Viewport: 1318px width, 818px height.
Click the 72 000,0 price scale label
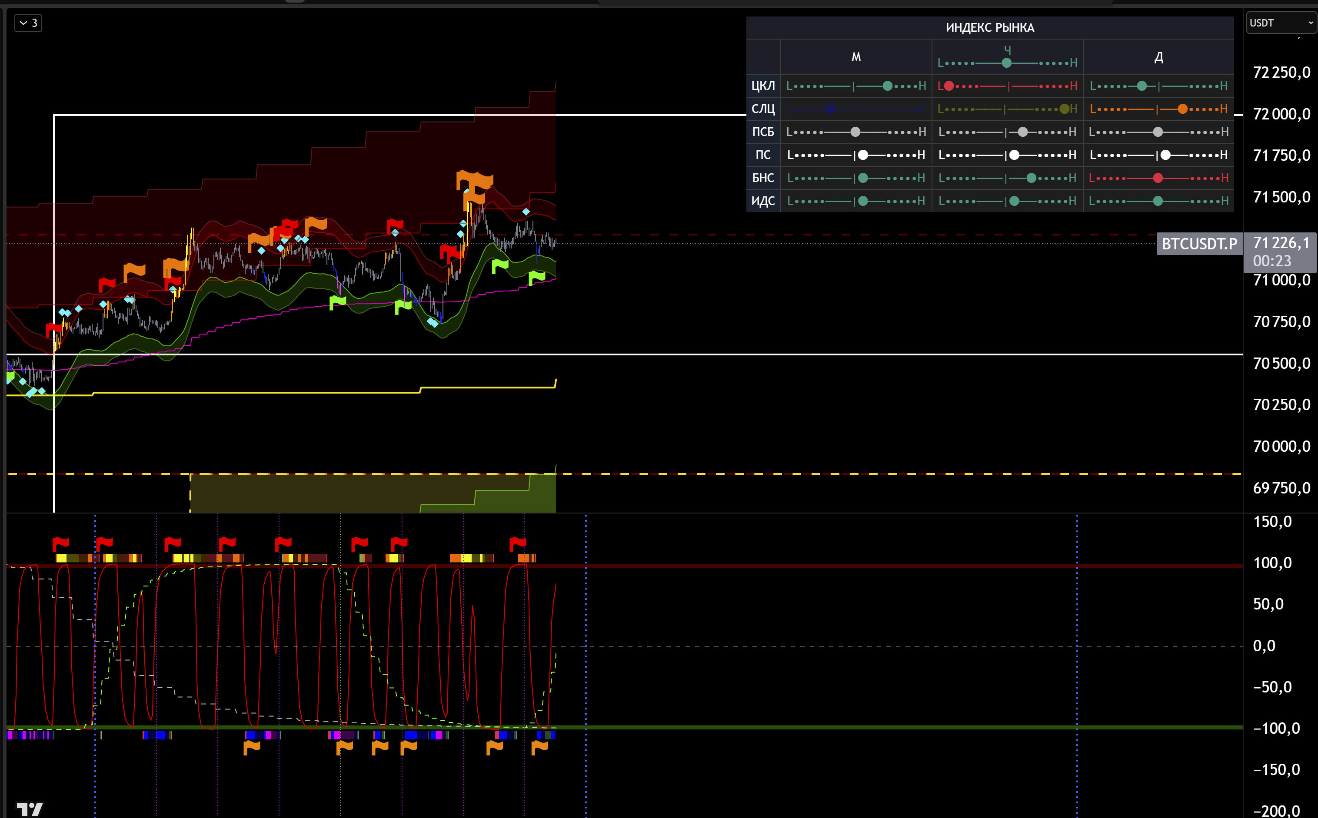[x=1281, y=114]
